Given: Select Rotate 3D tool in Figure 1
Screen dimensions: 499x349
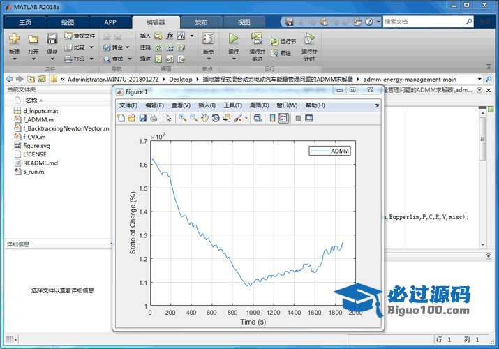Looking at the screenshot, I should point(216,118).
